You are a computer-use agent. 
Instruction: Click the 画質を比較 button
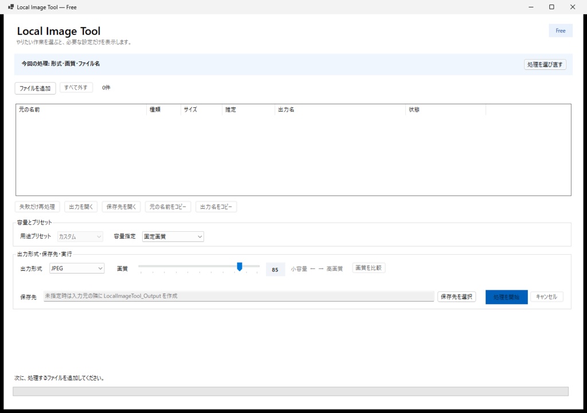pos(369,268)
